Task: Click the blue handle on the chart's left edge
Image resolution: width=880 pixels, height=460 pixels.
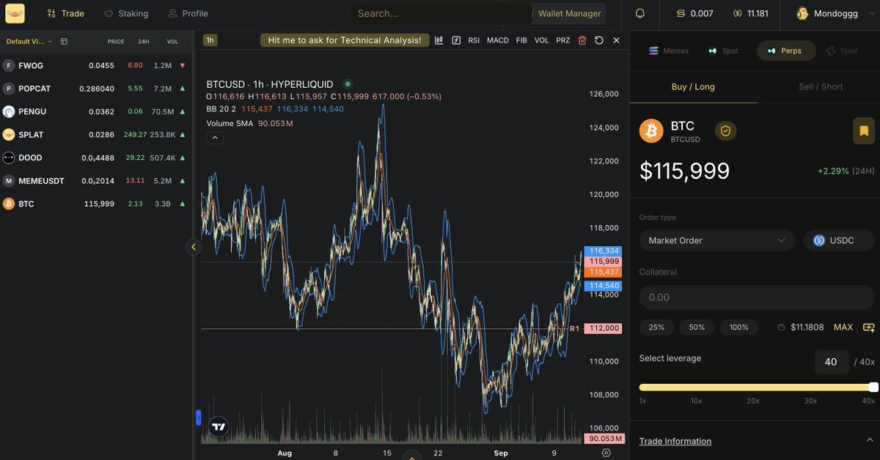Action: click(x=198, y=418)
